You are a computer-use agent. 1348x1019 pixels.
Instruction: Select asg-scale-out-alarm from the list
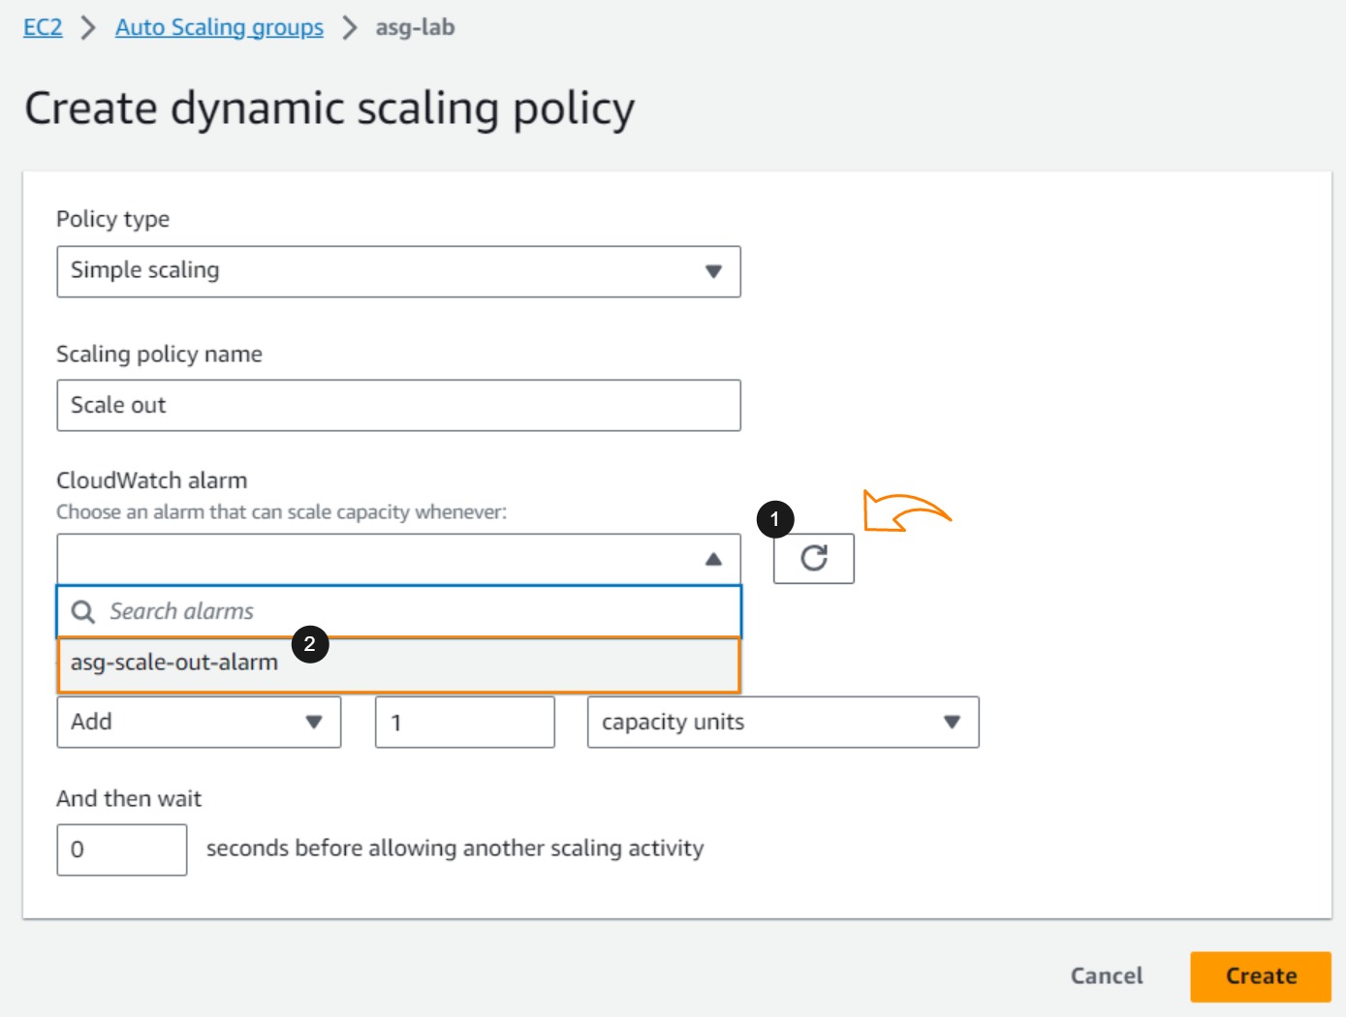[174, 664]
